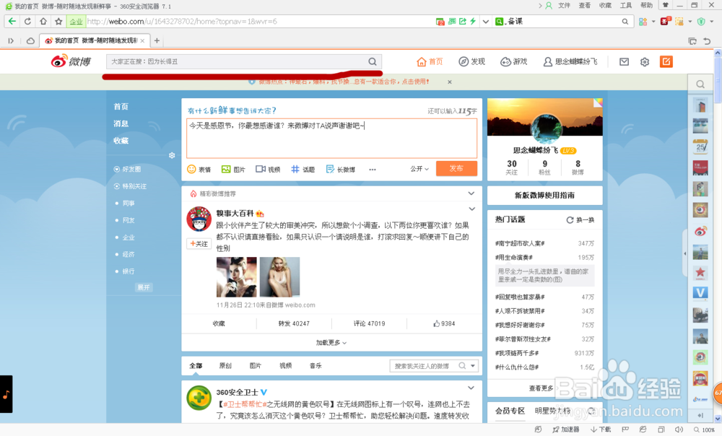The width and height of the screenshot is (722, 436).
Task: Open profile name 思念蝴蝶纷飞 in header
Action: pos(570,61)
